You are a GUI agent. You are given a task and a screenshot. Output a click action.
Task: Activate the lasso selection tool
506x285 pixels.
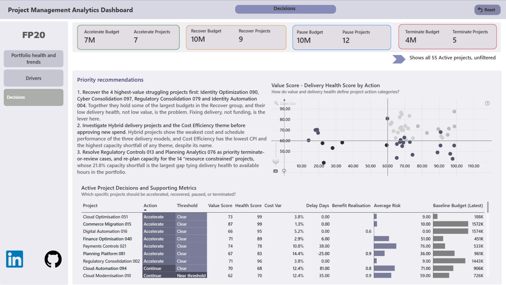(x=284, y=171)
